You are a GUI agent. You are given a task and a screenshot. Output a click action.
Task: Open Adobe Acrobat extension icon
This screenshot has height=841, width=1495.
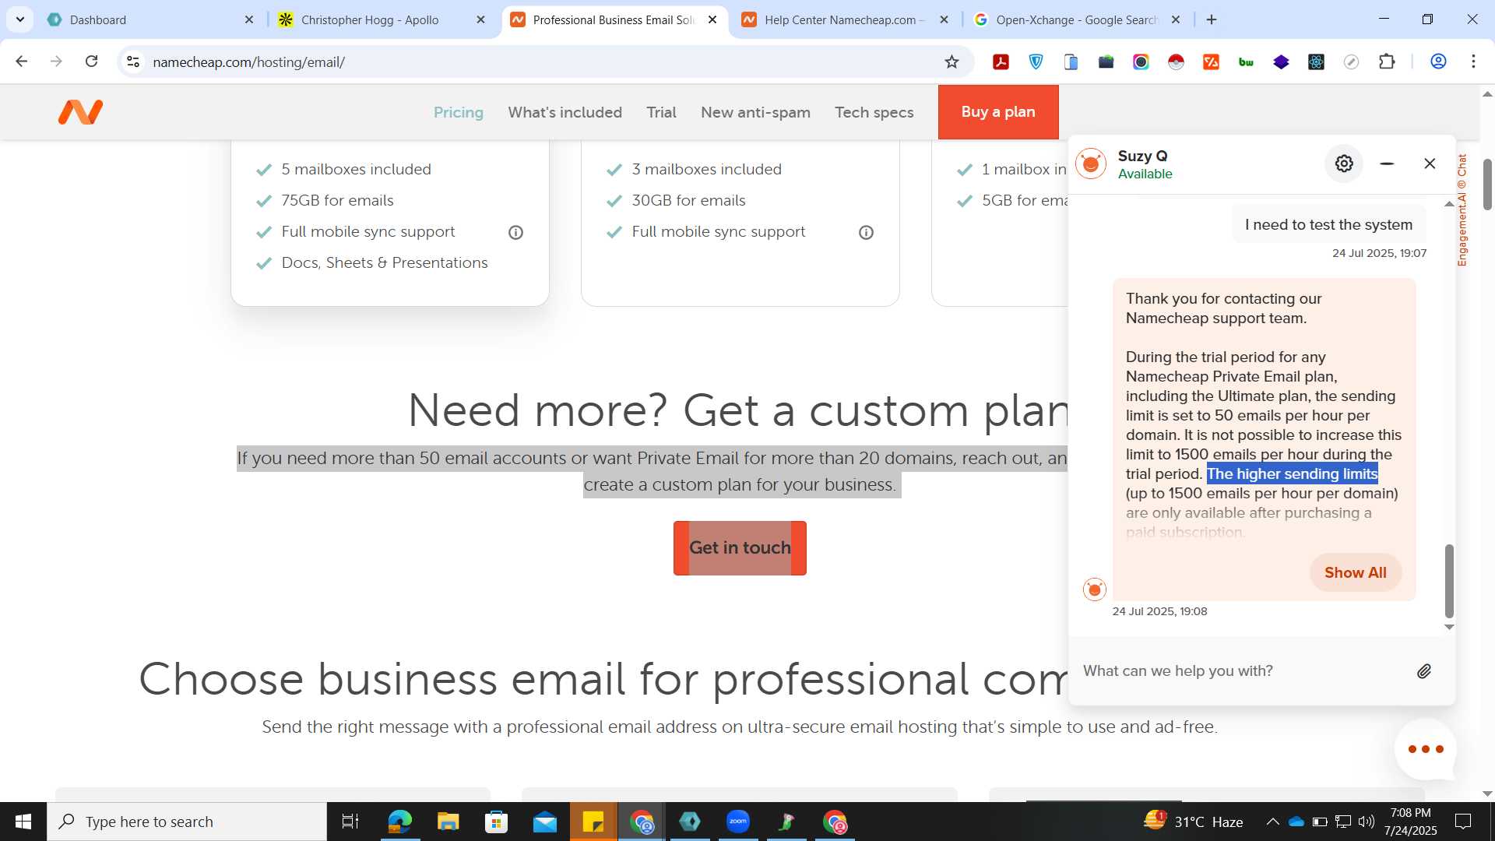click(1001, 62)
